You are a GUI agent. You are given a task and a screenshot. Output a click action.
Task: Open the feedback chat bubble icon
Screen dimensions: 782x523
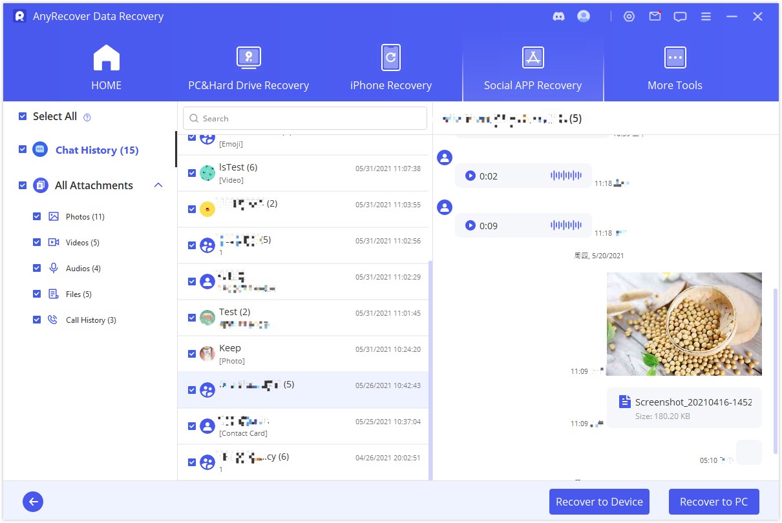(680, 17)
